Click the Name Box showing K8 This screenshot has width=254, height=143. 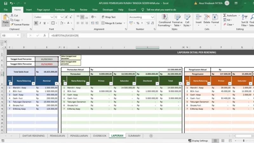click(x=9, y=35)
